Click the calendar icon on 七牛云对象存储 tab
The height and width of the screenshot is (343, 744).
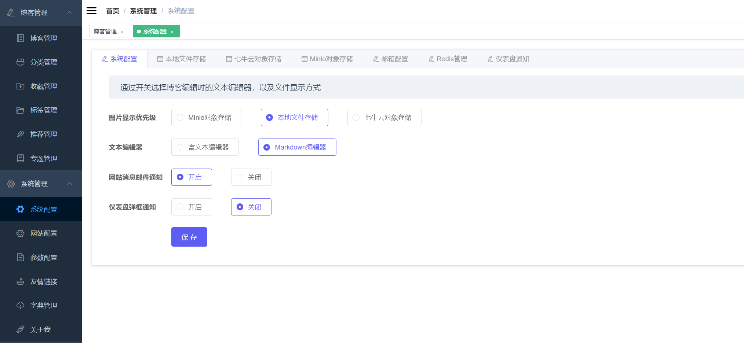229,59
